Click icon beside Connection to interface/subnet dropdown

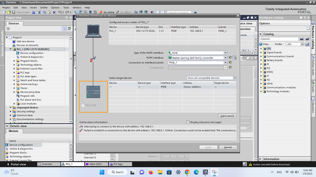(230, 62)
